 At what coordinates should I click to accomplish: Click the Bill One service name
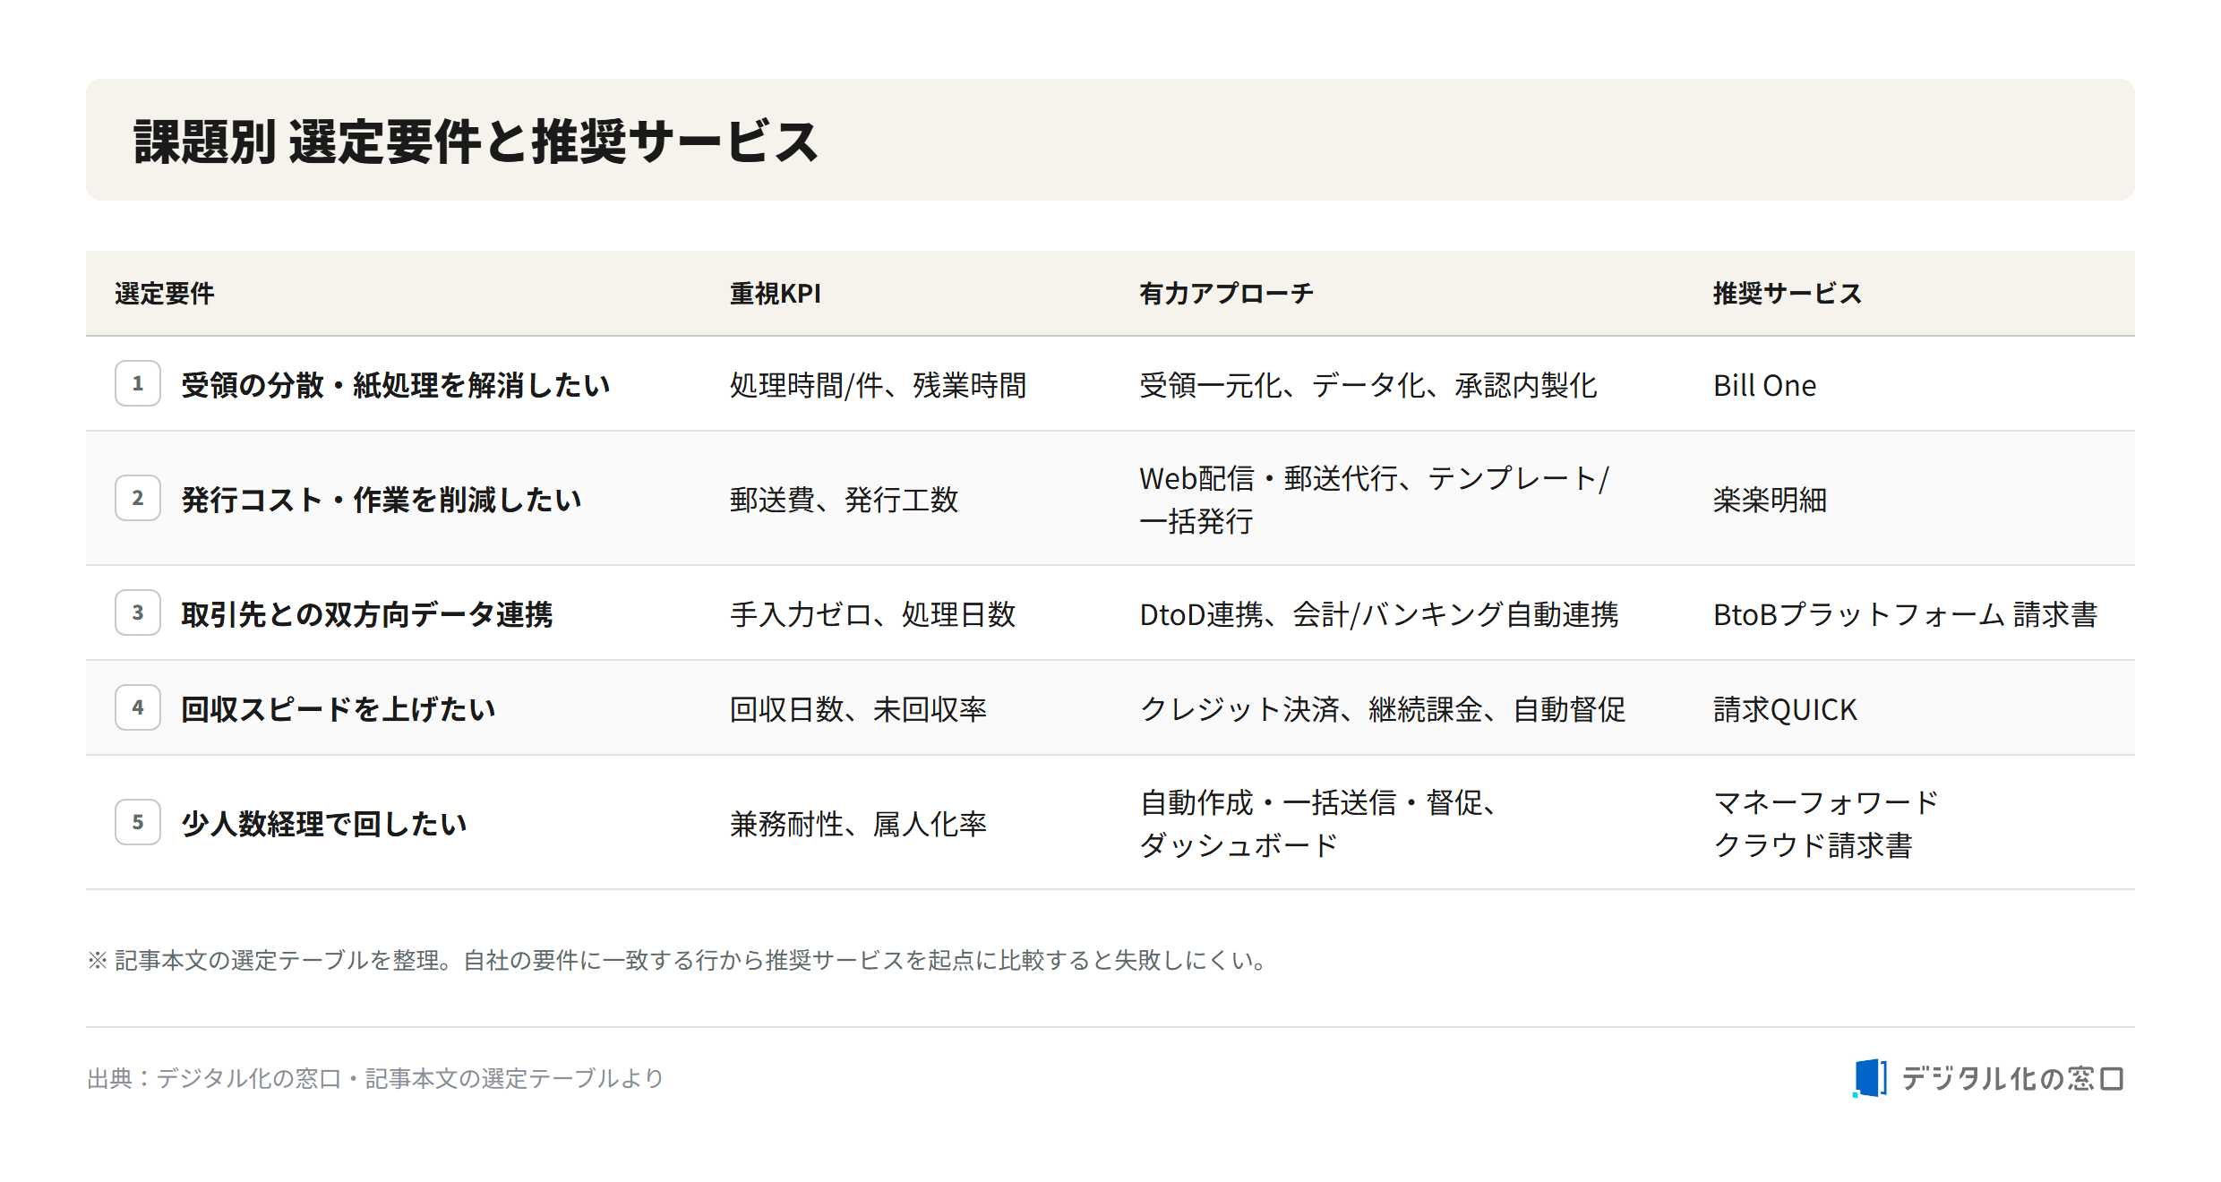[x=1764, y=385]
